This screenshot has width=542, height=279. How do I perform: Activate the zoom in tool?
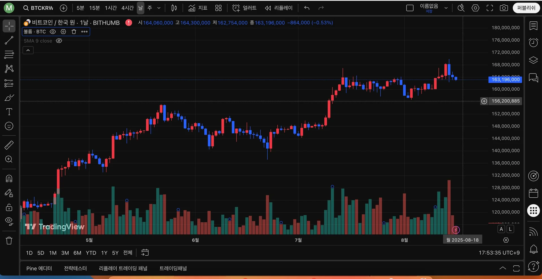tap(9, 159)
